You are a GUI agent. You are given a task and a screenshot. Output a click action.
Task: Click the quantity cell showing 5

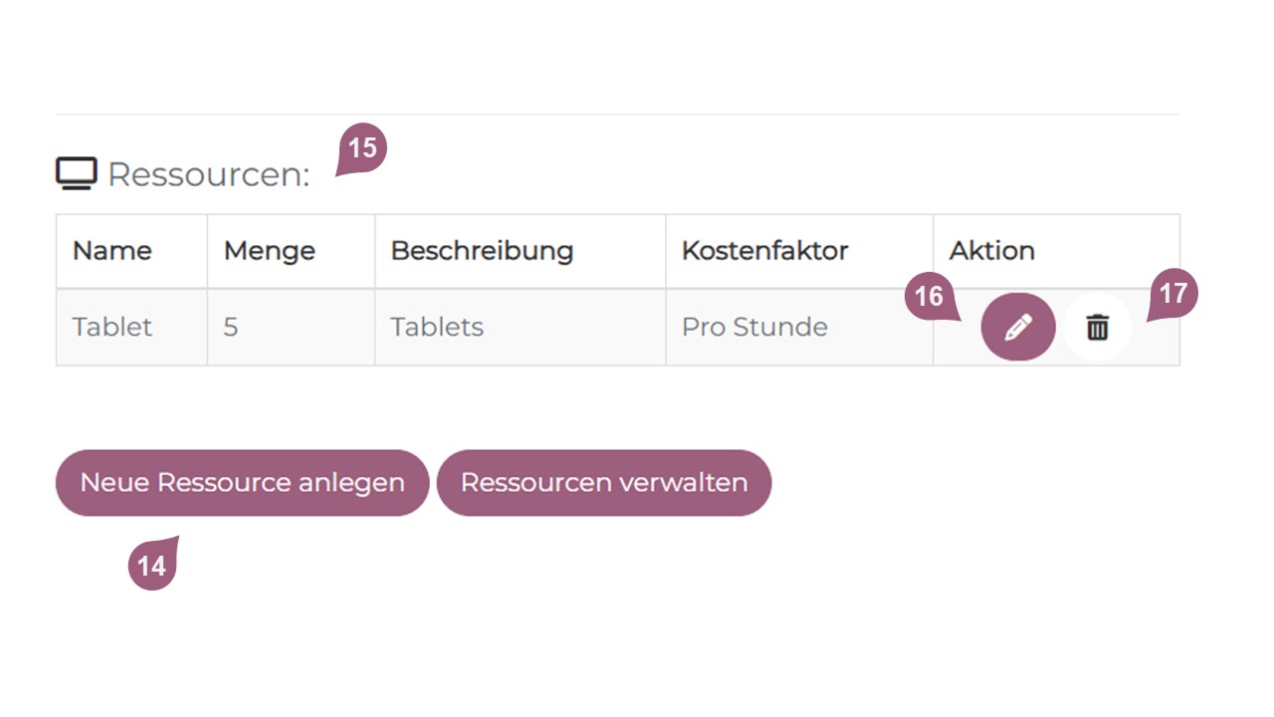[231, 327]
